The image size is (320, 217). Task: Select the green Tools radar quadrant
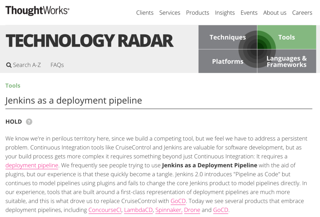pyautogui.click(x=287, y=37)
